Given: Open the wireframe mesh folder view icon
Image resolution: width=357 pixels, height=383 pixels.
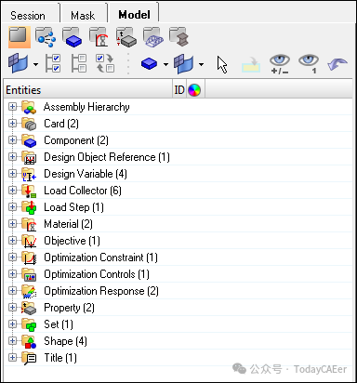Looking at the screenshot, I should tap(153, 37).
